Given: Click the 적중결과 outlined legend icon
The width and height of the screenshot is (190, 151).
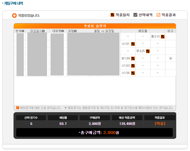Looking at the screenshot, I should pos(158,15).
